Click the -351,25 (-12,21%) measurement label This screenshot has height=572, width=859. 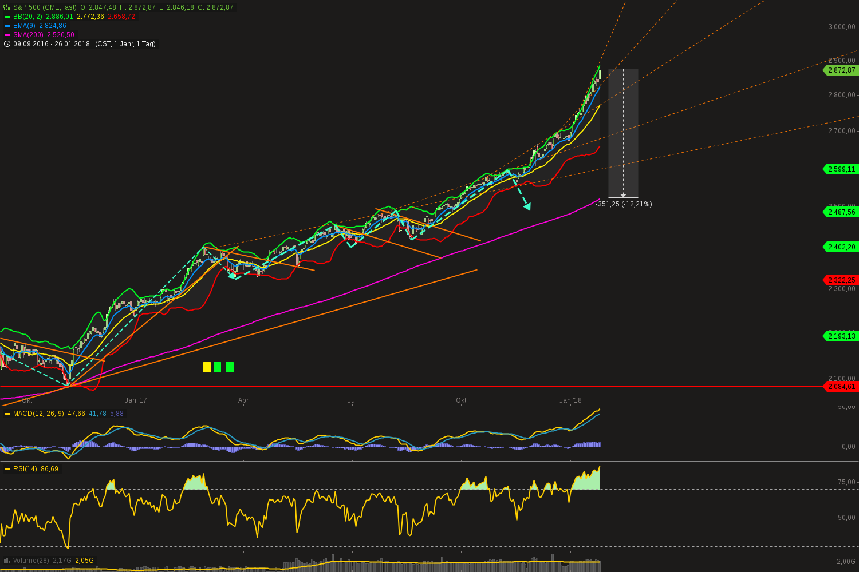pos(624,204)
